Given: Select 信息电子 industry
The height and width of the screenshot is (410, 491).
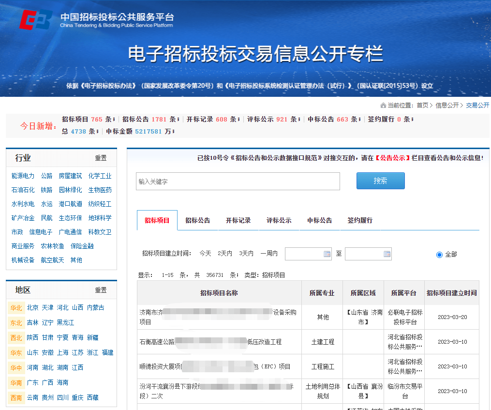Looking at the screenshot, I should 41,232.
